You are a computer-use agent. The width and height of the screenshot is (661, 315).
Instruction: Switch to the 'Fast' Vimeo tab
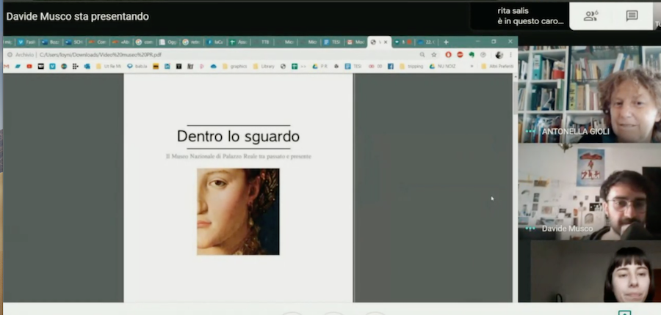click(27, 42)
